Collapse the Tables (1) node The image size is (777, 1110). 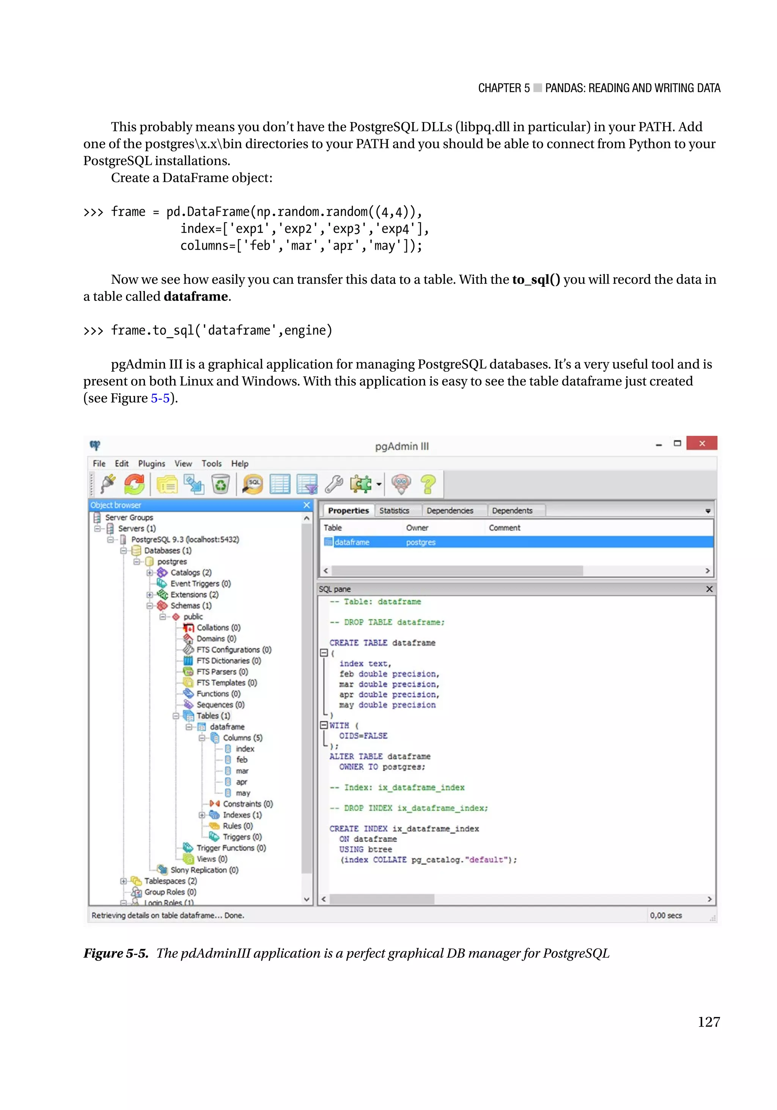tap(176, 716)
